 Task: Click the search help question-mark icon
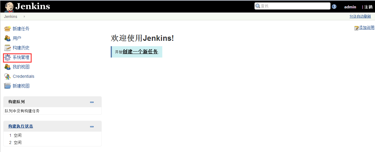pyautogui.click(x=334, y=7)
